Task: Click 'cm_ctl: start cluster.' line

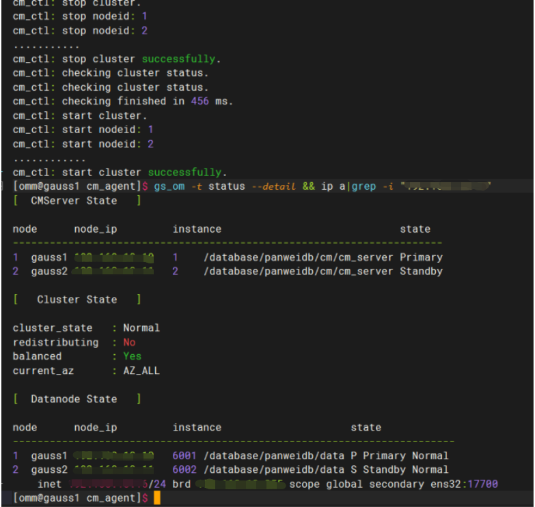Action: tap(80, 115)
